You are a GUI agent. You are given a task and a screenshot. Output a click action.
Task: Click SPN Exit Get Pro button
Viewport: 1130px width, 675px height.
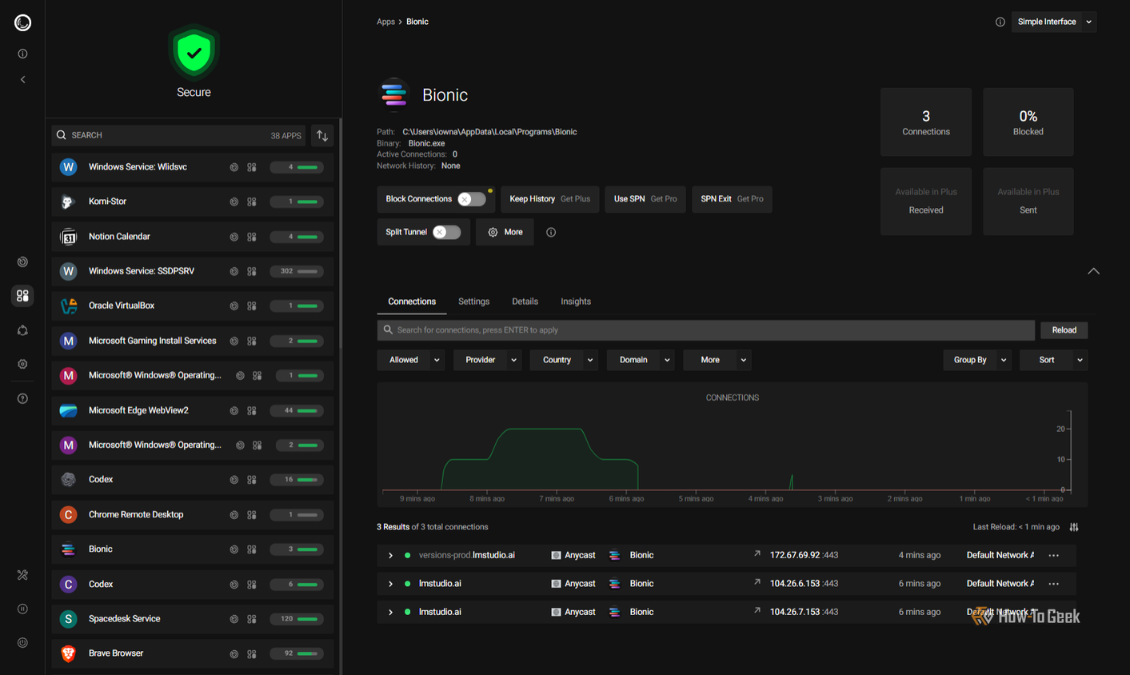(732, 199)
